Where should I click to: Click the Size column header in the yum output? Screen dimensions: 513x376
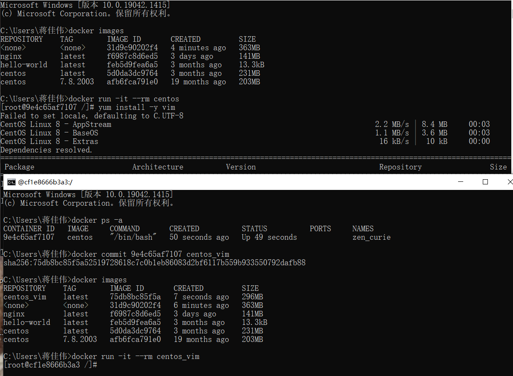[499, 167]
